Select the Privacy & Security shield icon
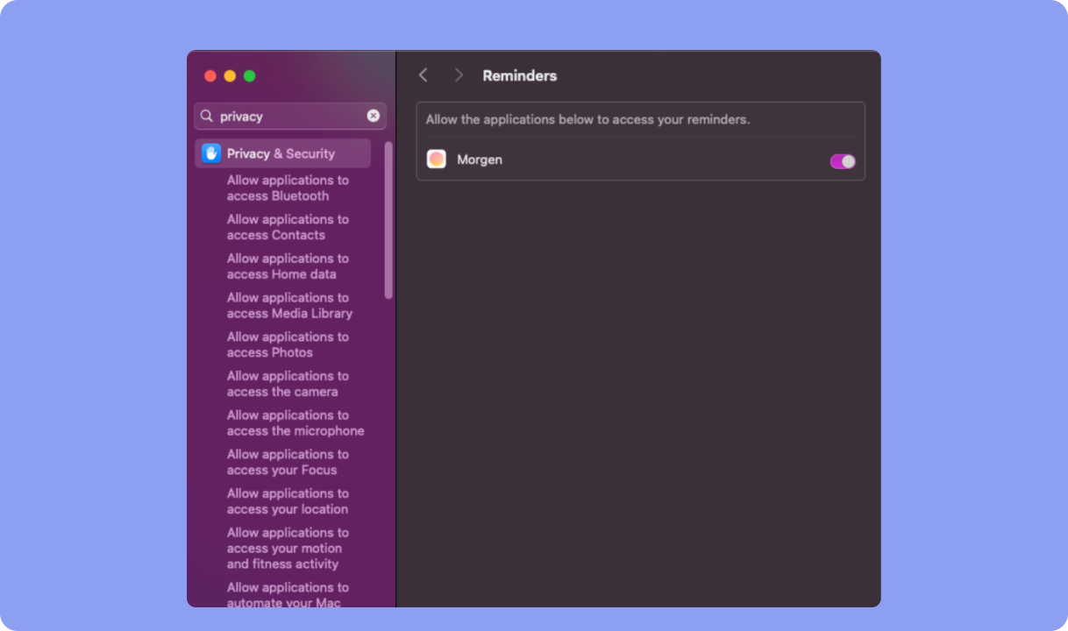1068x631 pixels. (x=210, y=153)
